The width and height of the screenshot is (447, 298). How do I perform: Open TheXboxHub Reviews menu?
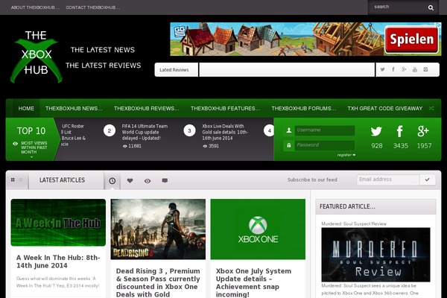tap(147, 108)
